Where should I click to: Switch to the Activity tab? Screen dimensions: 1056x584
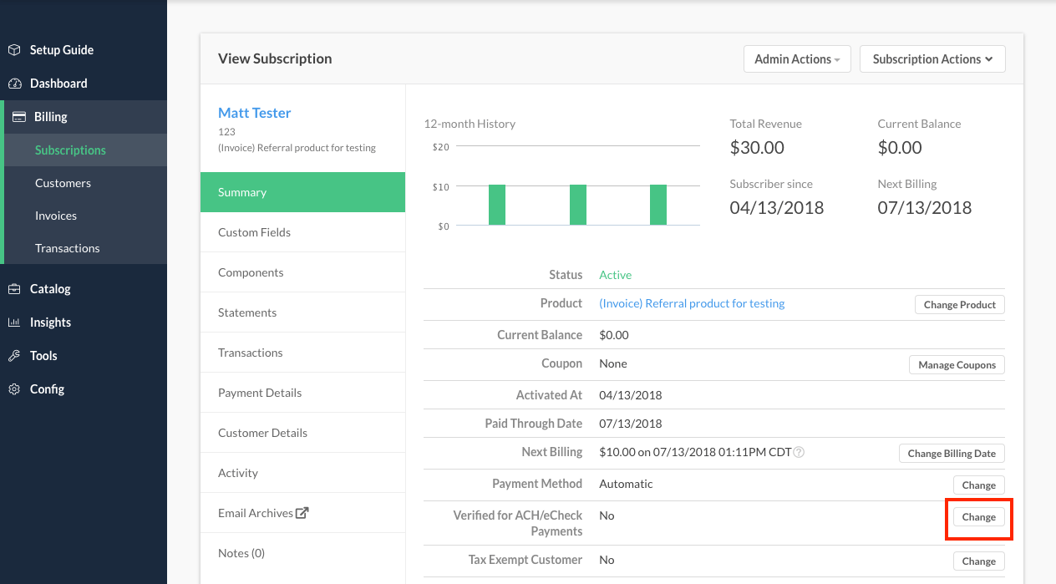pos(302,473)
